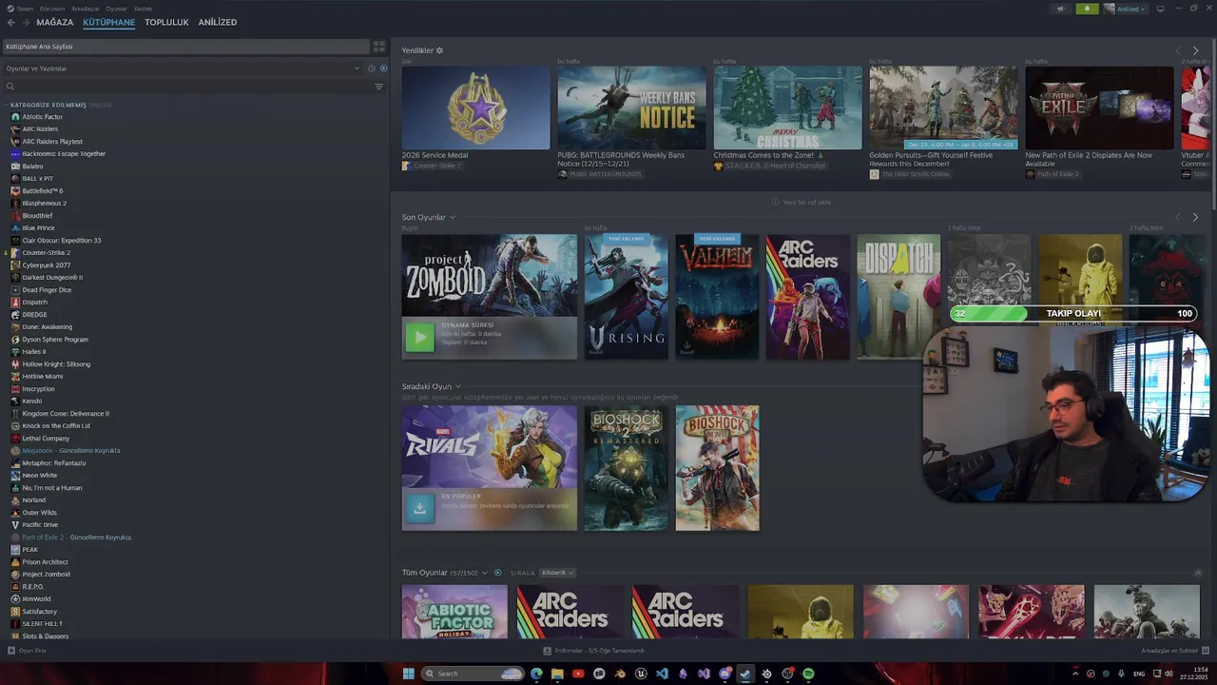Open the announcements megaphone icon
This screenshot has height=685, width=1217.
1060,9
